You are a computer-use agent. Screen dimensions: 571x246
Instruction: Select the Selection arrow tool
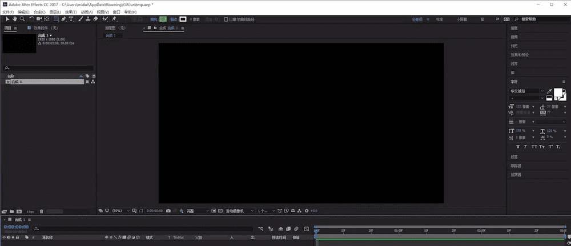(x=7, y=19)
